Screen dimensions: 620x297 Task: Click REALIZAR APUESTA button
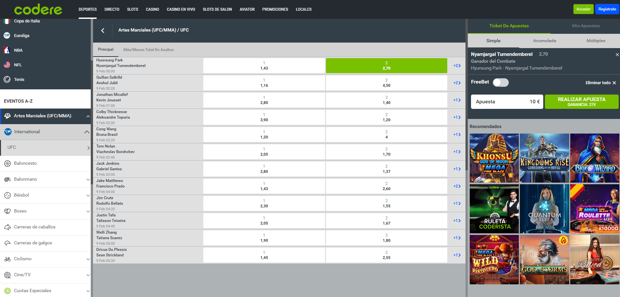[x=582, y=102]
